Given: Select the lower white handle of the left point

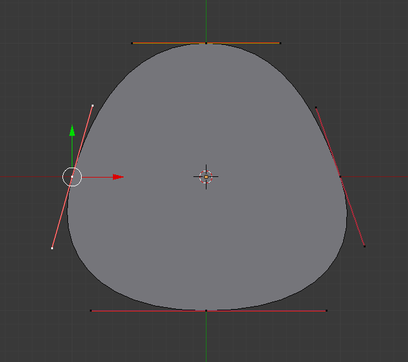Looking at the screenshot, I should (x=52, y=249).
